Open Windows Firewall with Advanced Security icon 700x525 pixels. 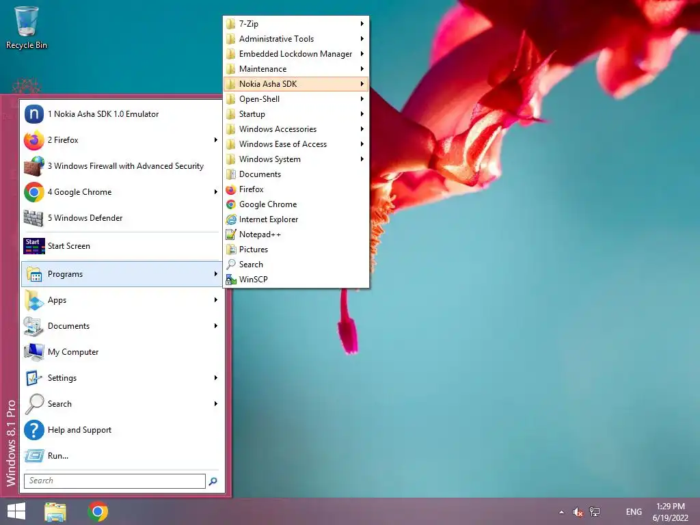coord(34,166)
